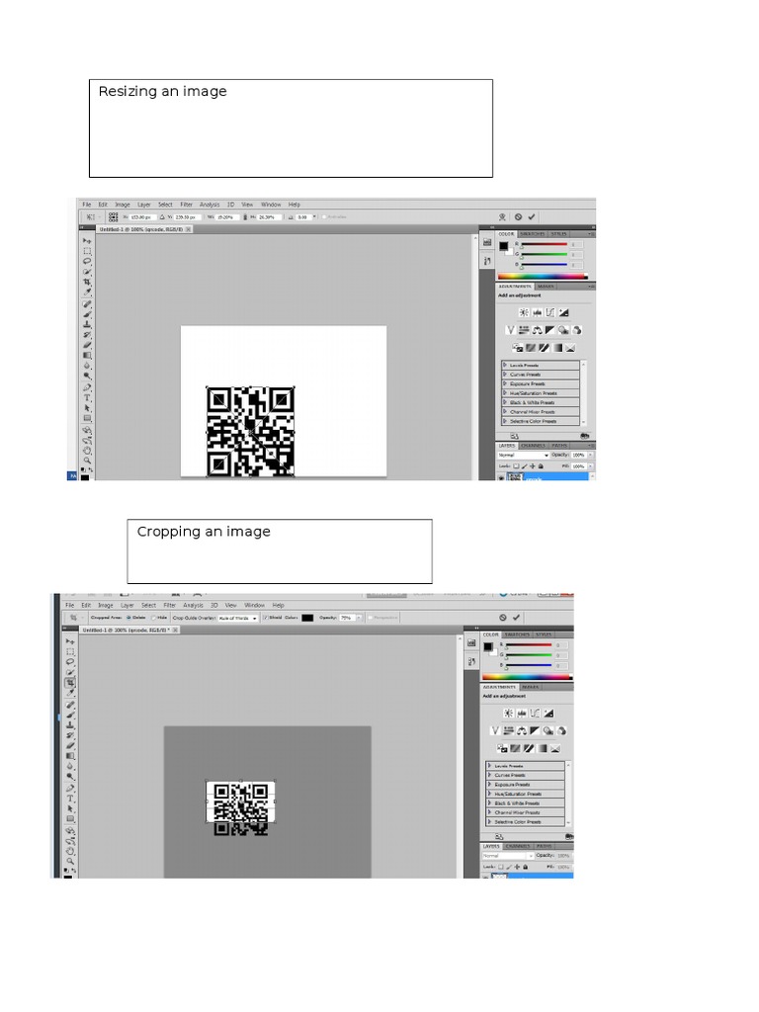
Task: Select the active Crop tool in lower screenshot
Action: pyautogui.click(x=70, y=683)
